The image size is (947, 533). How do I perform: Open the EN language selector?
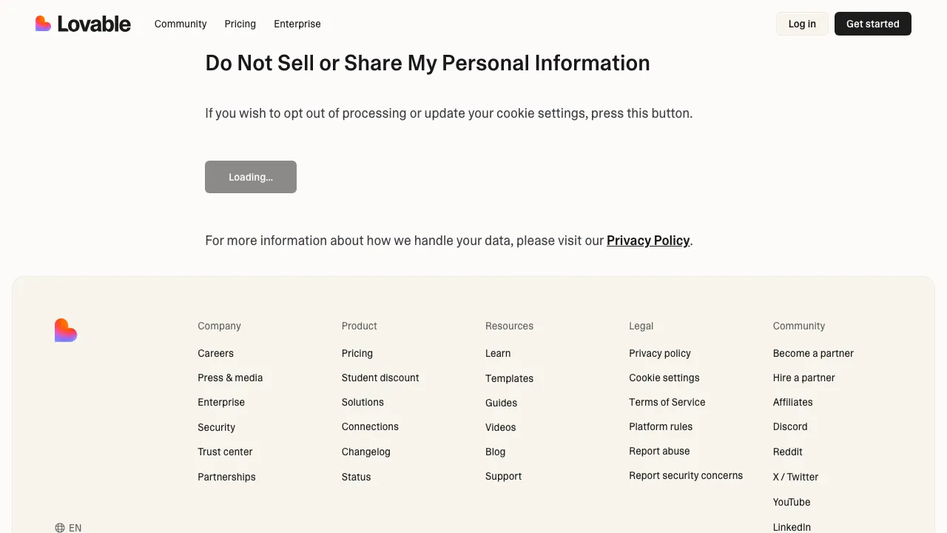[75, 528]
